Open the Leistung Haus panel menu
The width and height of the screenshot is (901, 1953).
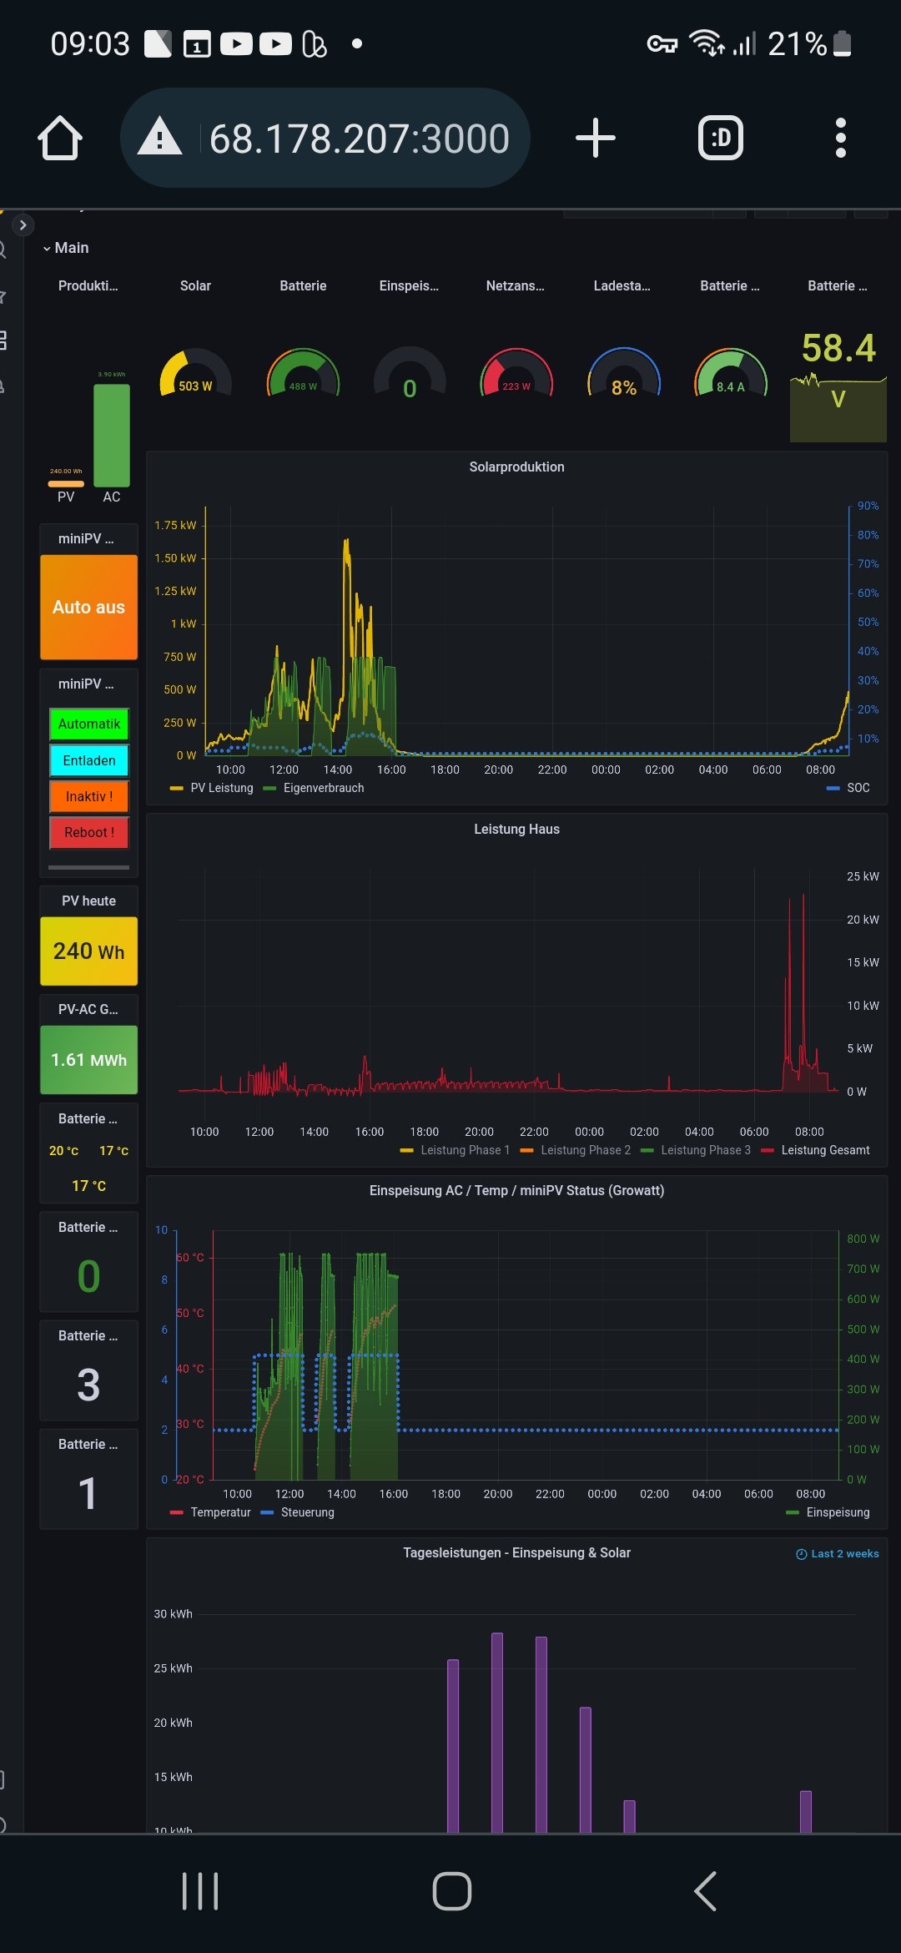516,829
